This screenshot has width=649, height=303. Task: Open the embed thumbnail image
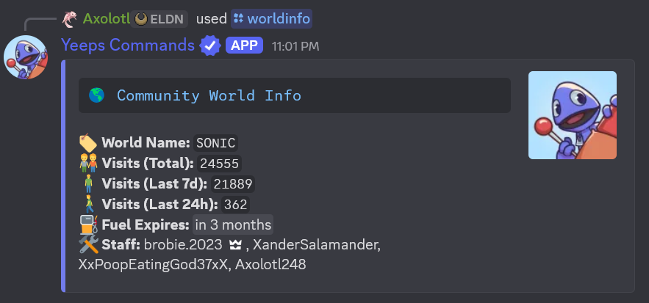pyautogui.click(x=573, y=115)
